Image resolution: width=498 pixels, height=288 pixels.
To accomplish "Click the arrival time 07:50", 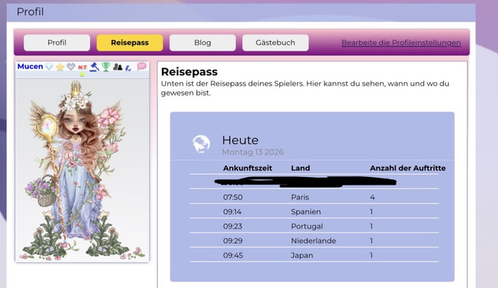I will [x=233, y=197].
